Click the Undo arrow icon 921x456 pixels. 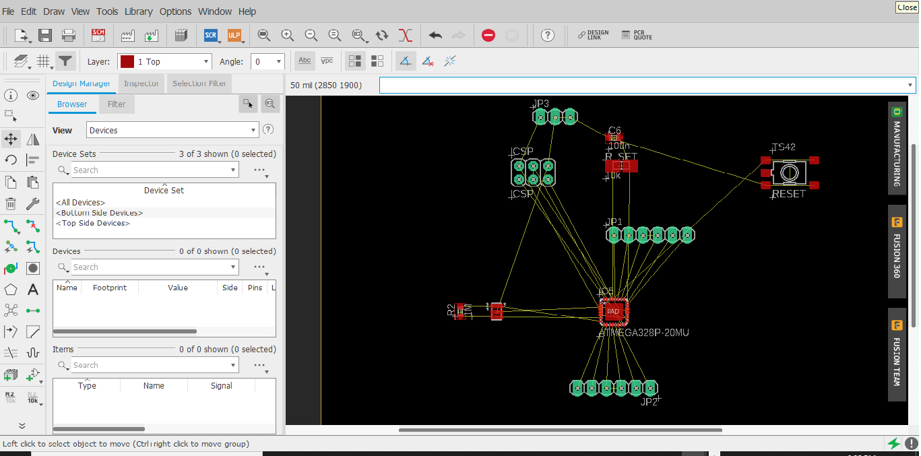pyautogui.click(x=435, y=35)
